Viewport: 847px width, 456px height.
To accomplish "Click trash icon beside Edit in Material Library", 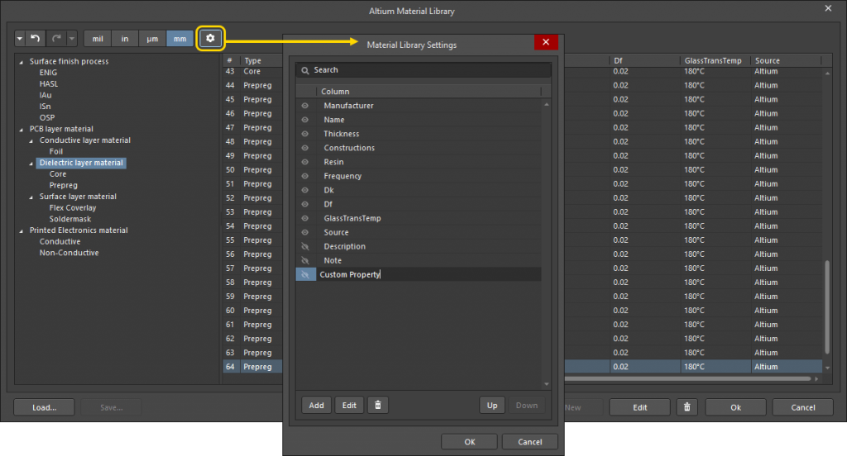I will tap(687, 407).
